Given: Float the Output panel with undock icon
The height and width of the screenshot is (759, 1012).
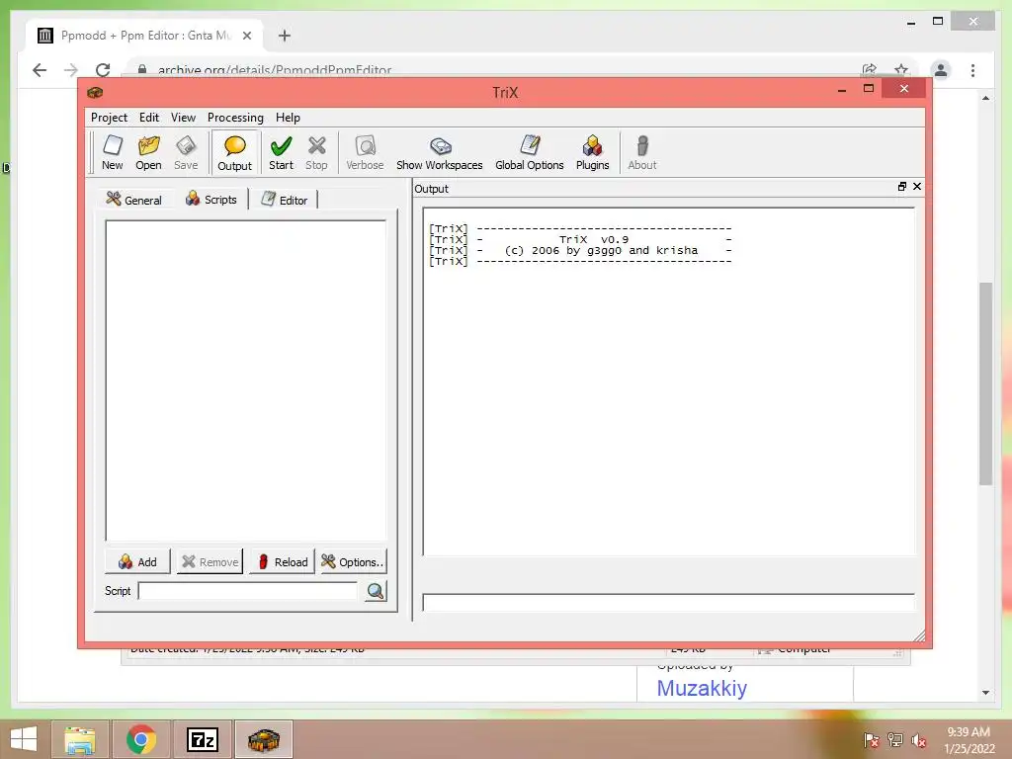Looking at the screenshot, I should coord(902,187).
